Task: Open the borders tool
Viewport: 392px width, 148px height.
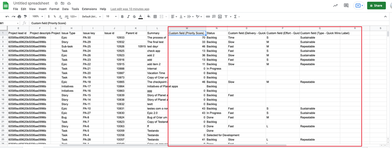Action: (x=155, y=17)
